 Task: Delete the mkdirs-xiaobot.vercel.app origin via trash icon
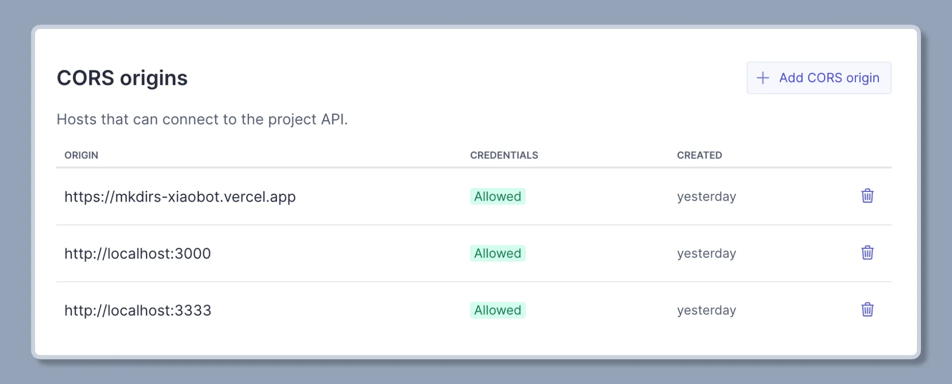coord(867,196)
